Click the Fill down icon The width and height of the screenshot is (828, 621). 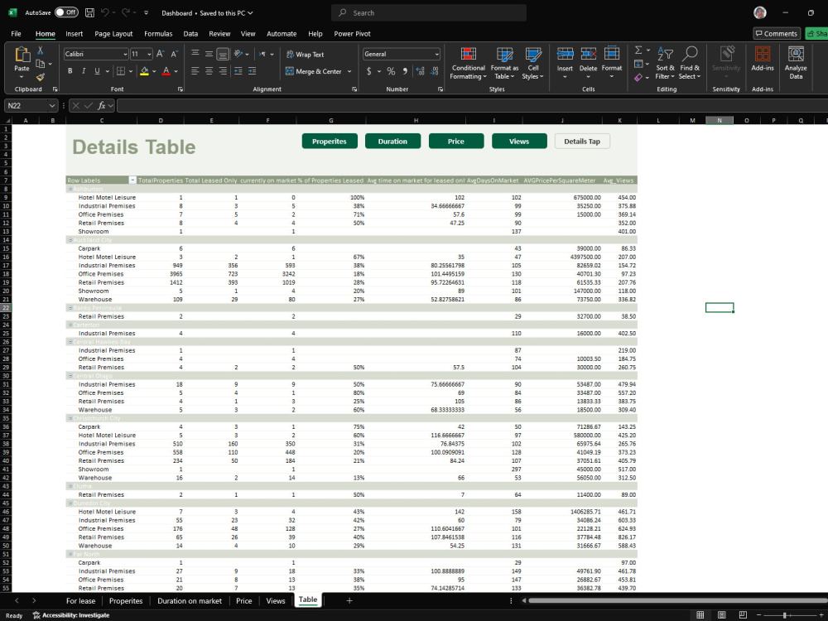point(638,64)
